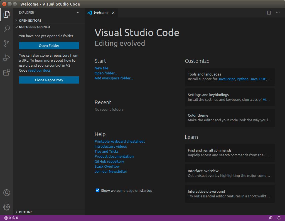This screenshot has height=221, width=285.
Task: Open Printable keyboard cheatsheet link
Action: point(120,141)
